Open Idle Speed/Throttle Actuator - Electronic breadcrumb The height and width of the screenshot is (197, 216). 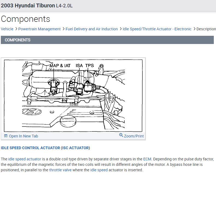(x=157, y=29)
